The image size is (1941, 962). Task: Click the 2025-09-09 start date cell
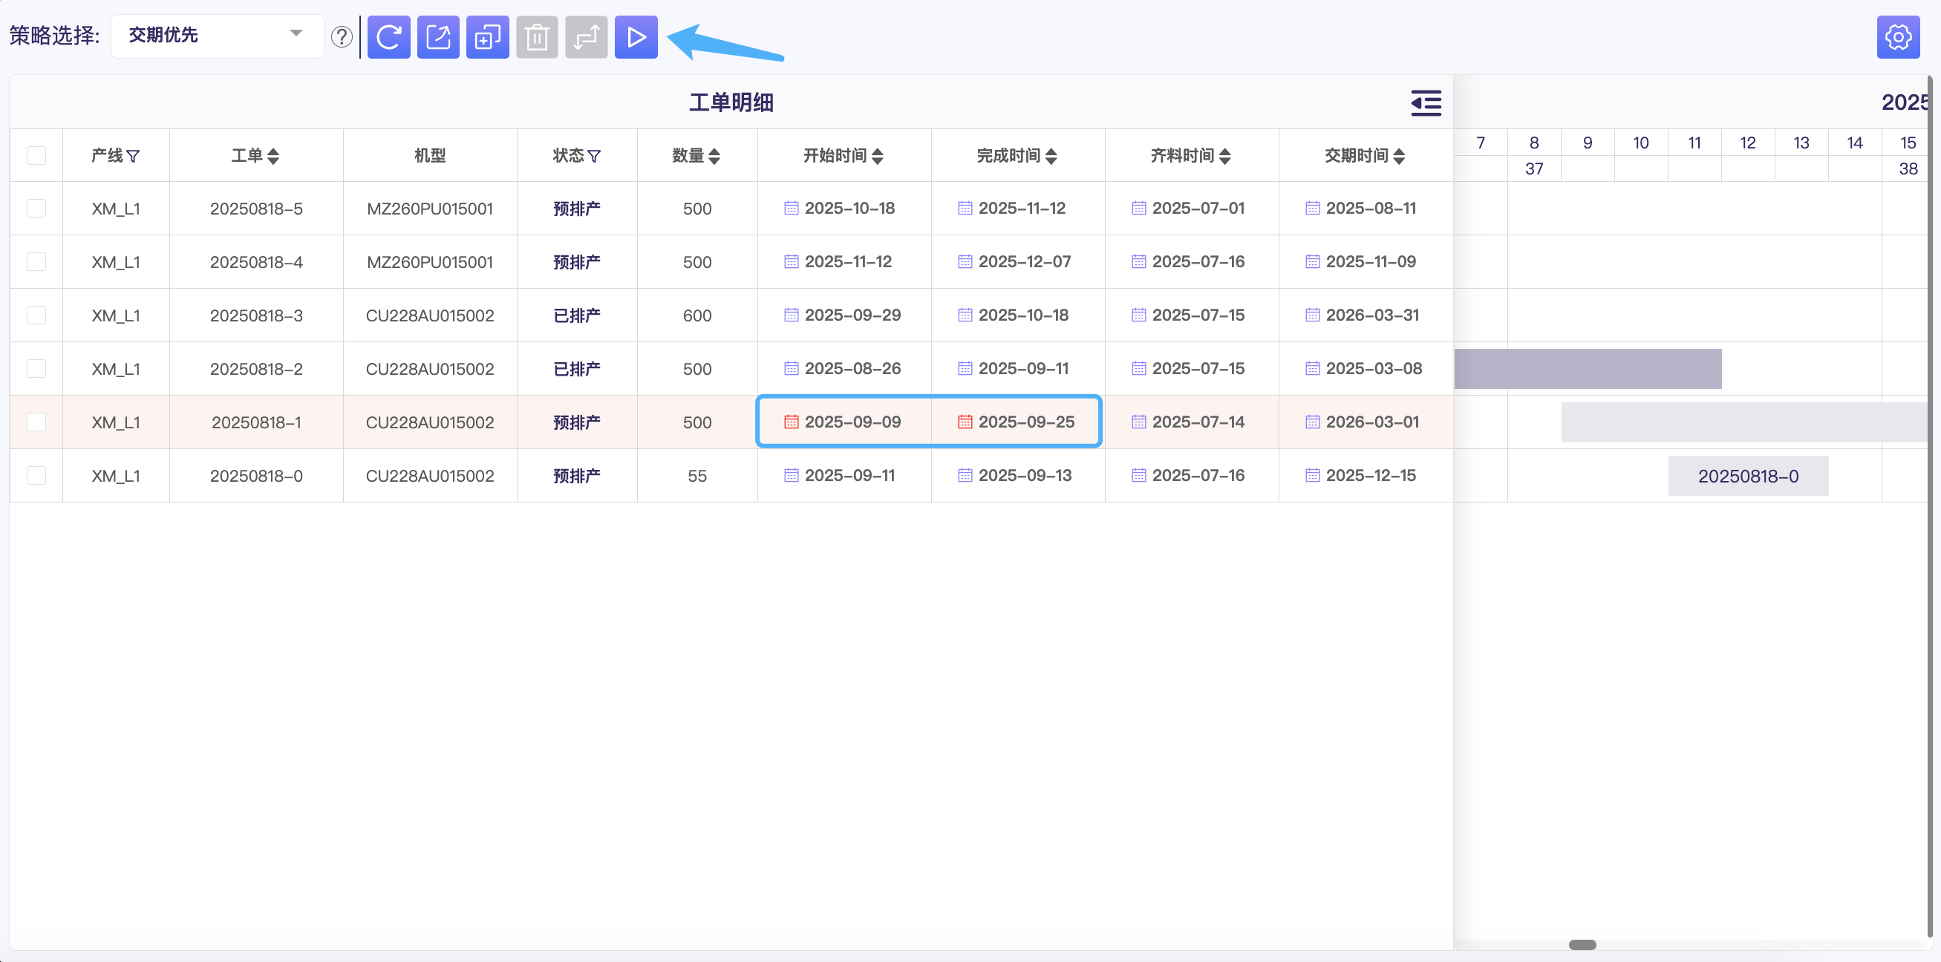(852, 422)
